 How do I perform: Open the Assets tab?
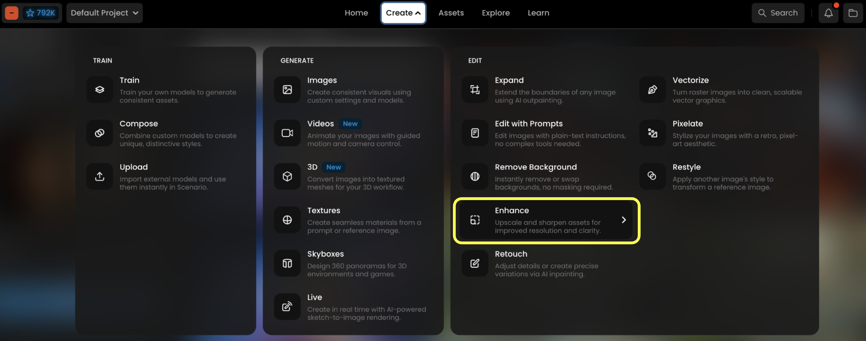(x=451, y=13)
